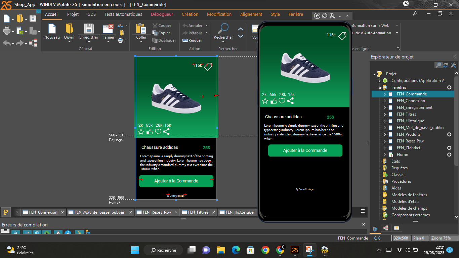The width and height of the screenshot is (459, 258).
Task: Click the search icon in Explorateur de projet
Action: [x=438, y=65]
